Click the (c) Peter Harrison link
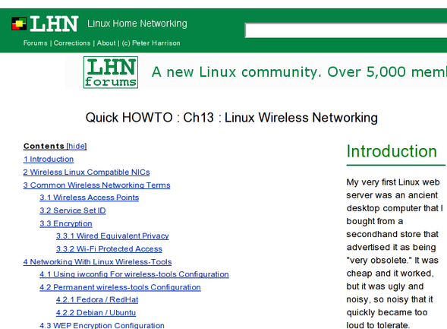 click(x=151, y=43)
